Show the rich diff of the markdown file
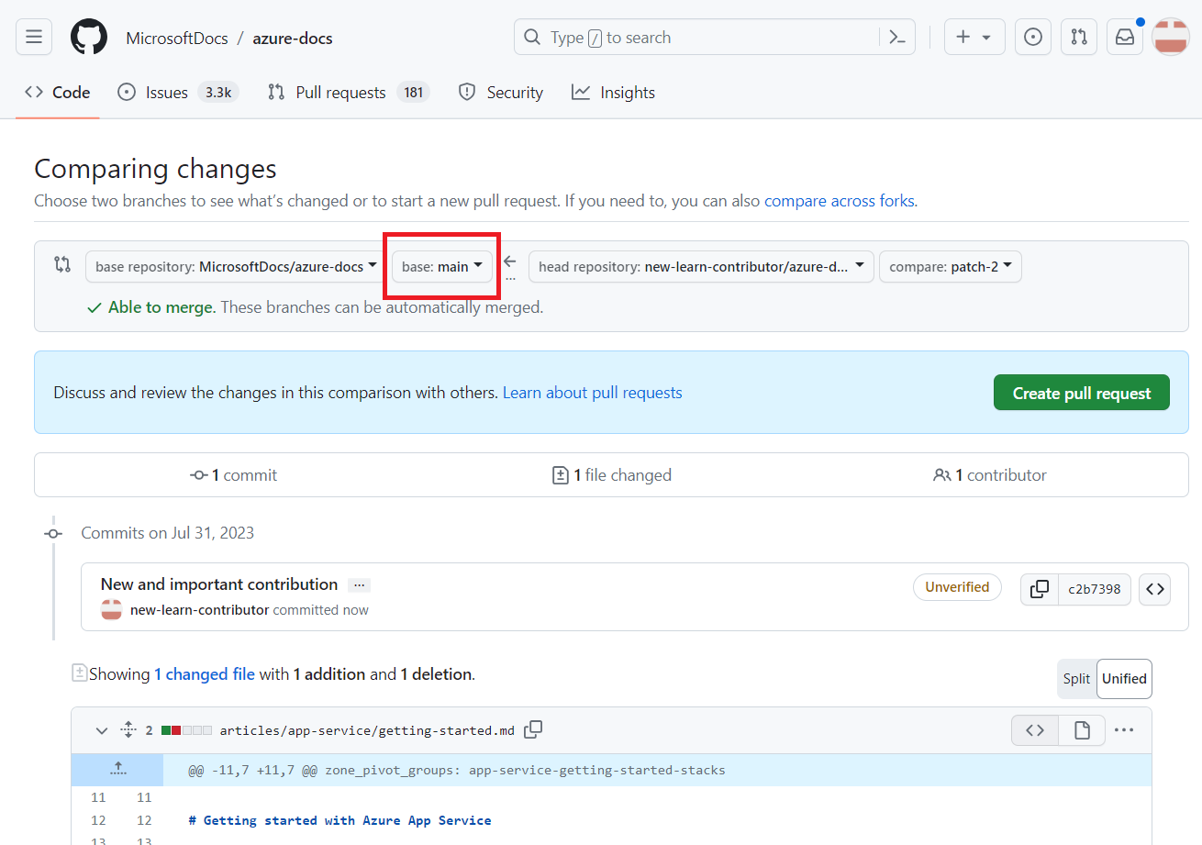This screenshot has width=1202, height=845. point(1082,729)
